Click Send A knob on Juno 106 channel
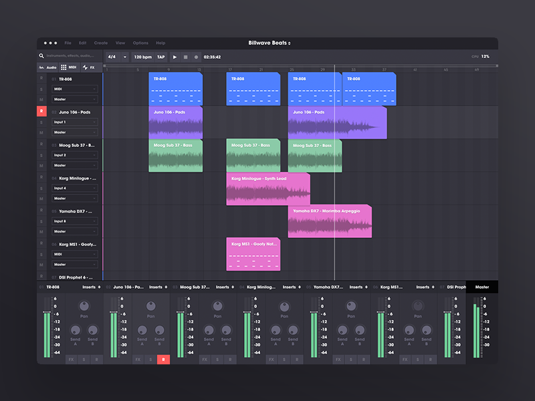Image resolution: width=535 pixels, height=401 pixels. 142,331
